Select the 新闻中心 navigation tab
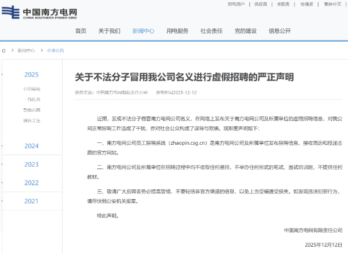 point(143,31)
